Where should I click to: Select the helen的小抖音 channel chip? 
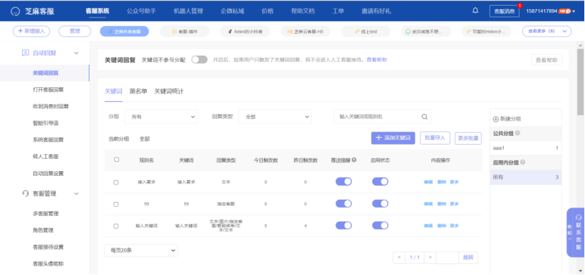point(245,32)
